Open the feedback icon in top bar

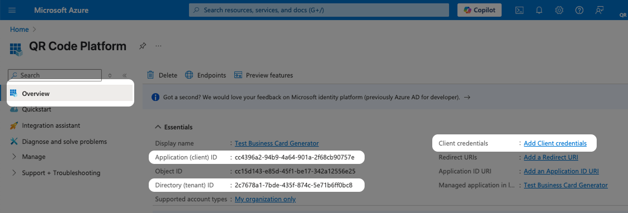[599, 11]
